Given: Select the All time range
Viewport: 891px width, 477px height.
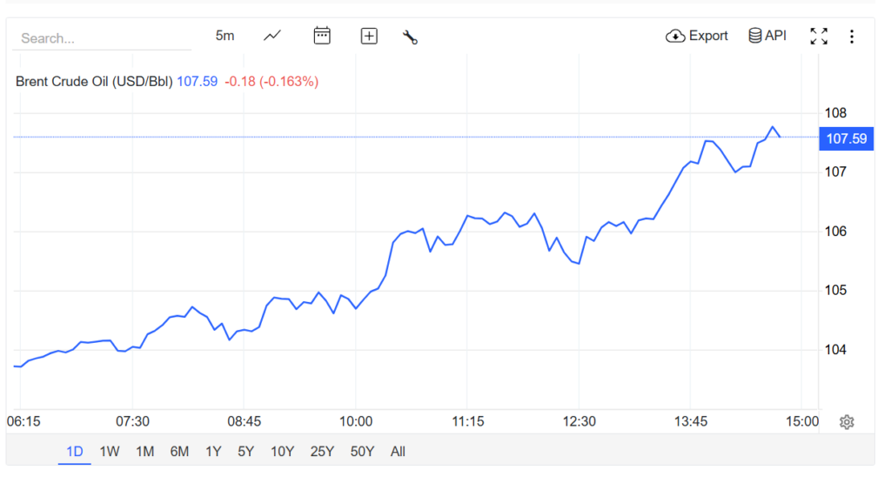Looking at the screenshot, I should pos(398,451).
